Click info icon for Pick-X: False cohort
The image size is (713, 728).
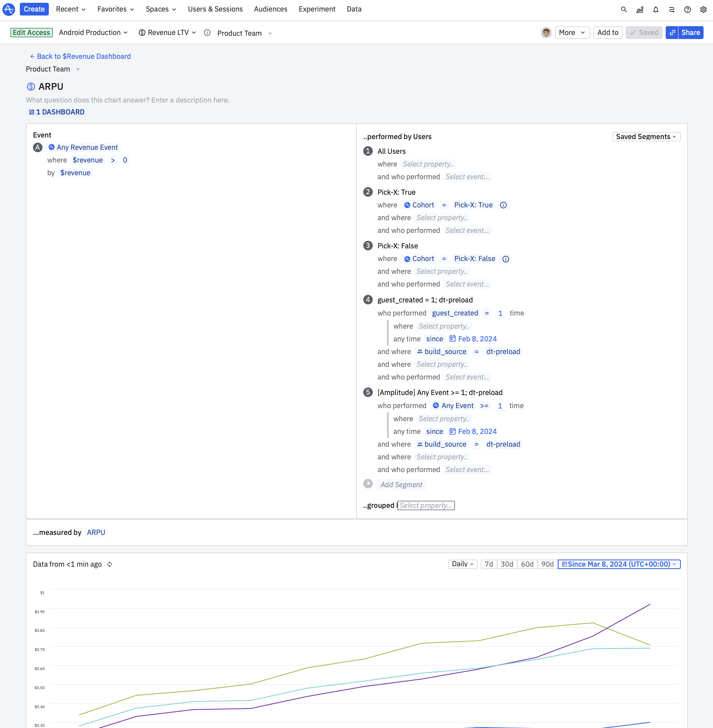tap(506, 259)
